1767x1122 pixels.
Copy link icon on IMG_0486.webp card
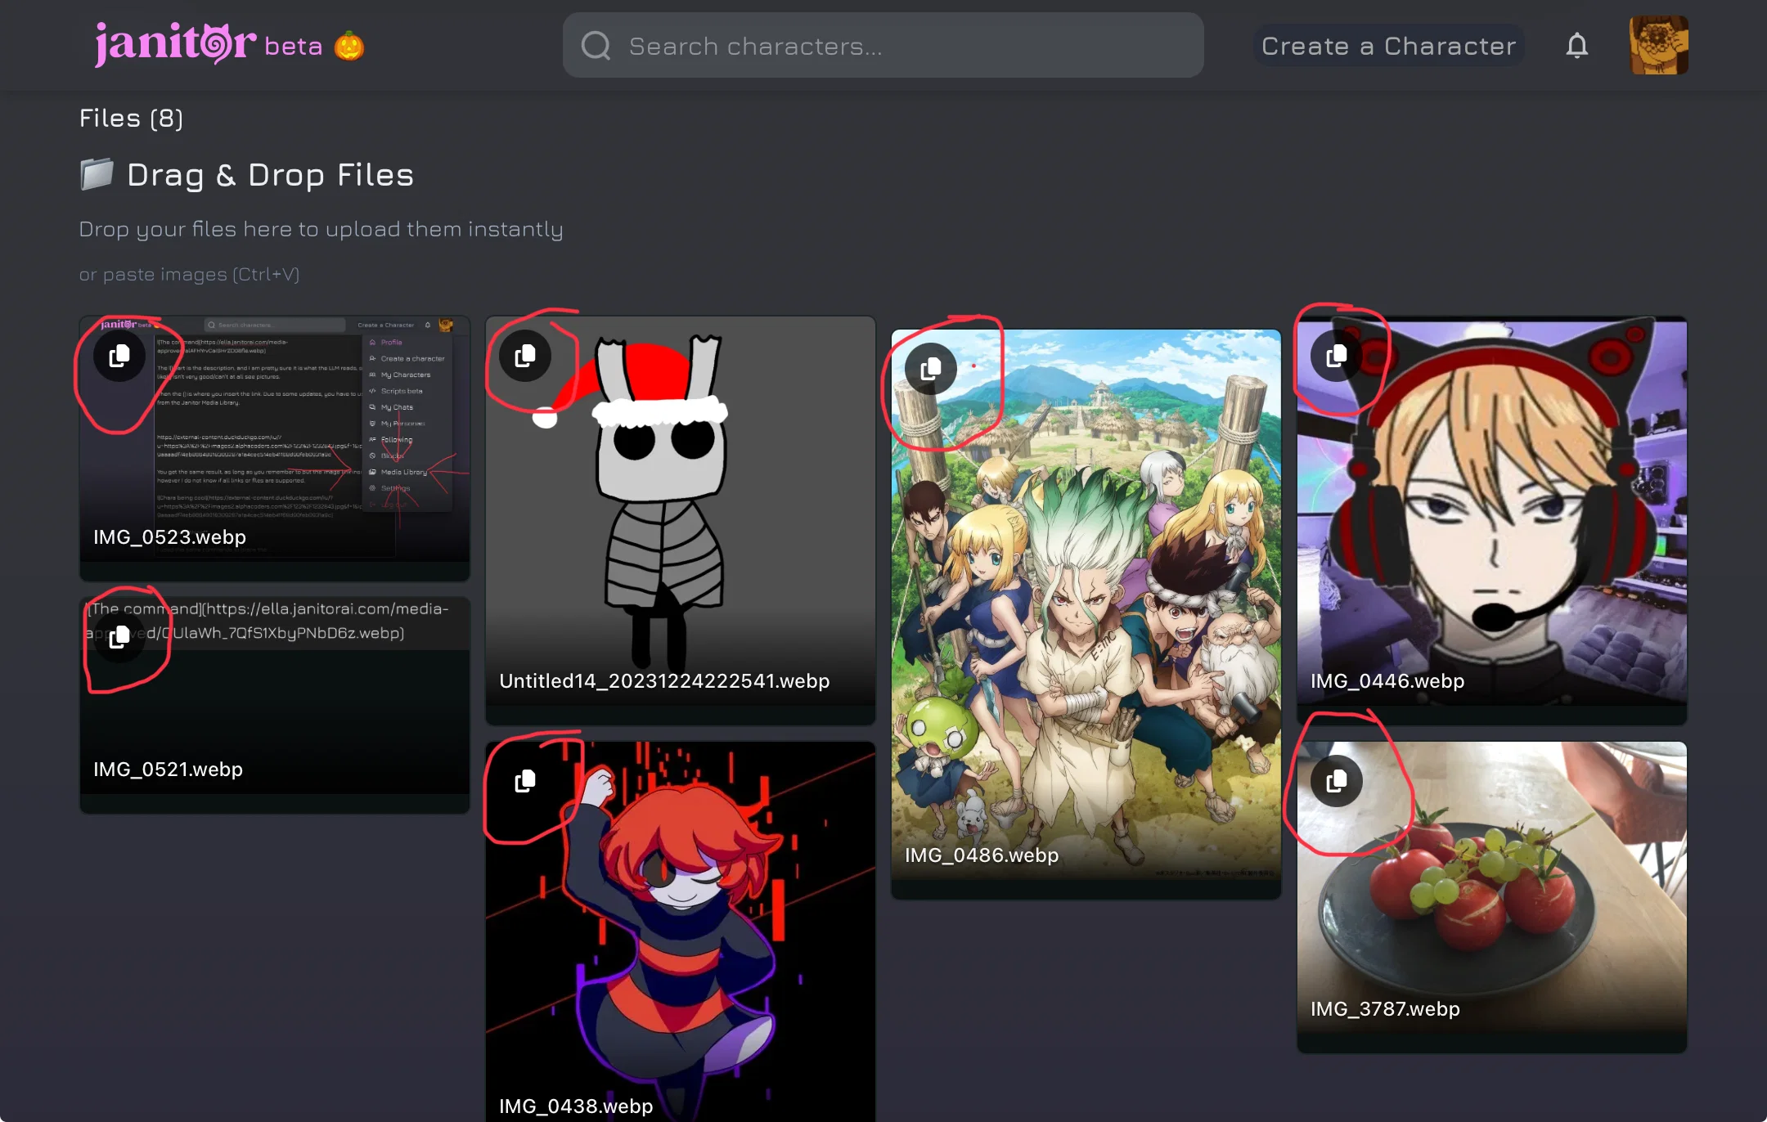coord(931,370)
